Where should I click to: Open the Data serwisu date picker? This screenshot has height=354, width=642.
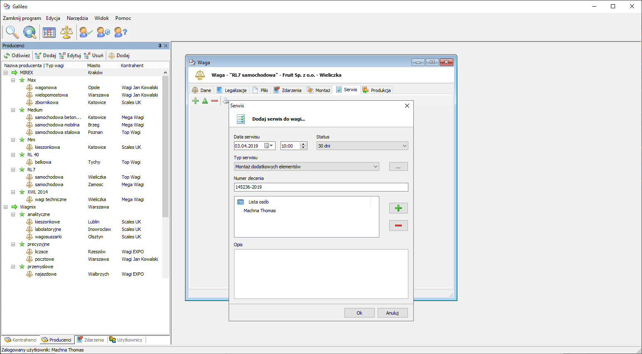(269, 146)
